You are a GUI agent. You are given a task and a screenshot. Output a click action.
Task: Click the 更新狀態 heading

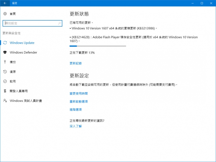(79, 14)
